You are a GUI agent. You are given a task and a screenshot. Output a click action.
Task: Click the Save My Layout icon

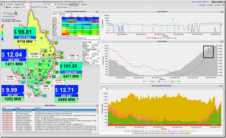coord(58,5)
